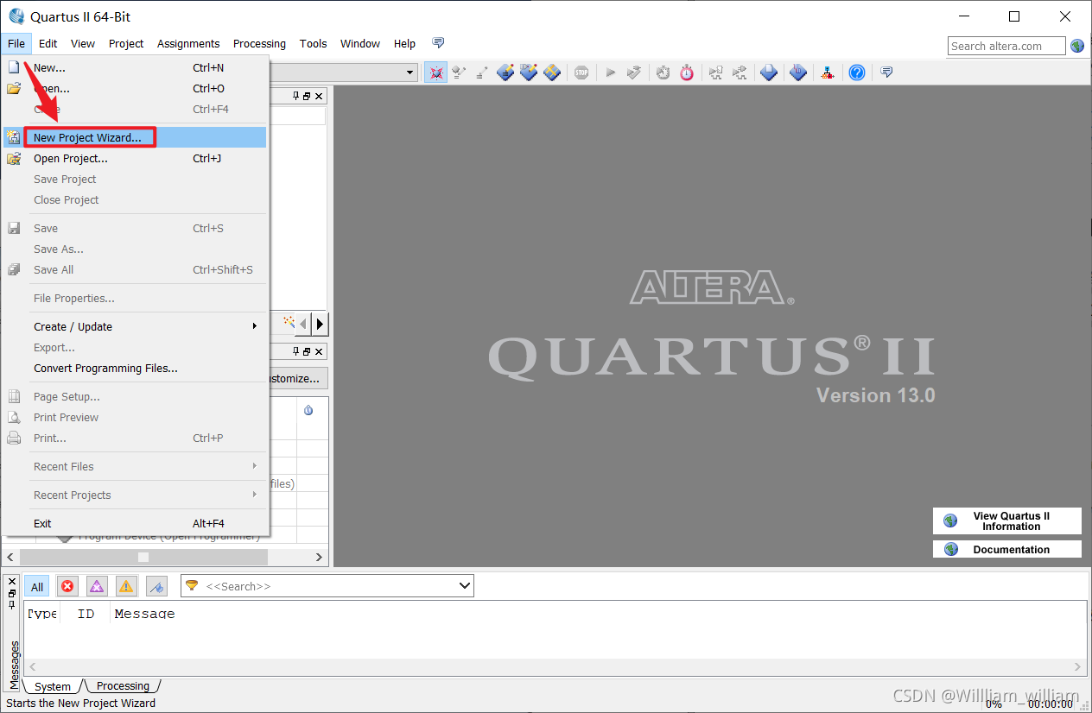This screenshot has height=713, width=1092.
Task: Click the clock icon in task table header
Action: click(308, 410)
